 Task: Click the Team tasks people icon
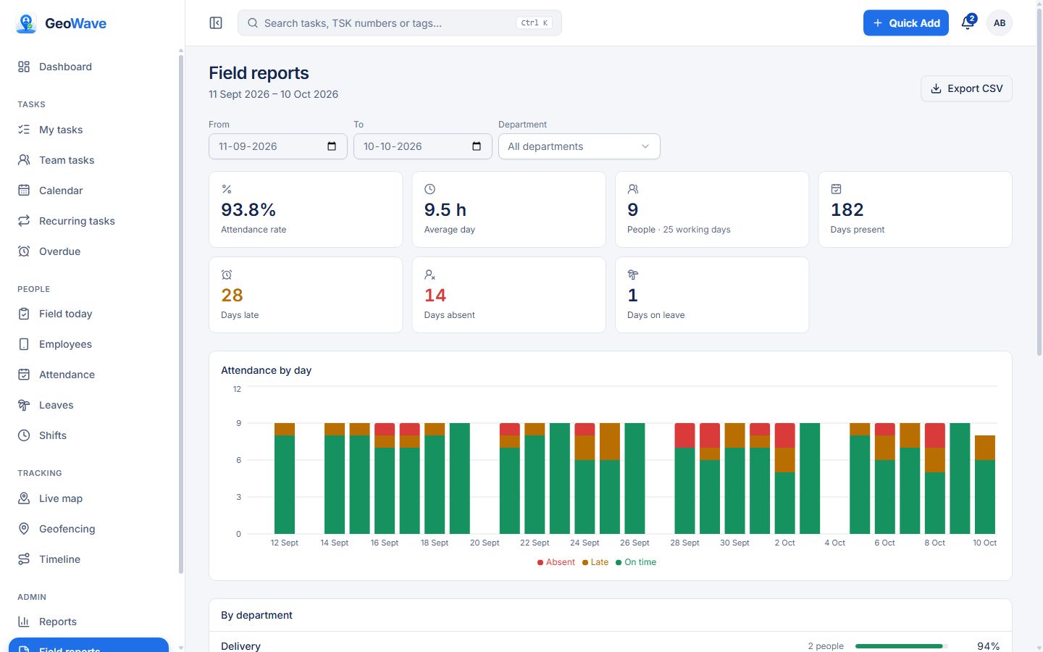pyautogui.click(x=24, y=160)
